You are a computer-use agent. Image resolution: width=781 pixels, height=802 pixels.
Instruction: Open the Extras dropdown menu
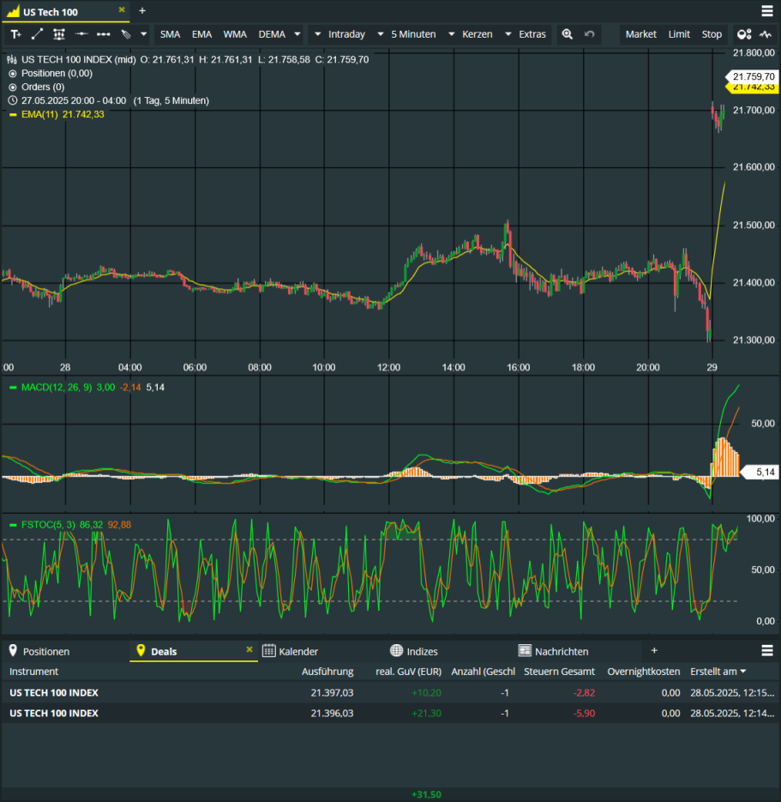tap(532, 34)
